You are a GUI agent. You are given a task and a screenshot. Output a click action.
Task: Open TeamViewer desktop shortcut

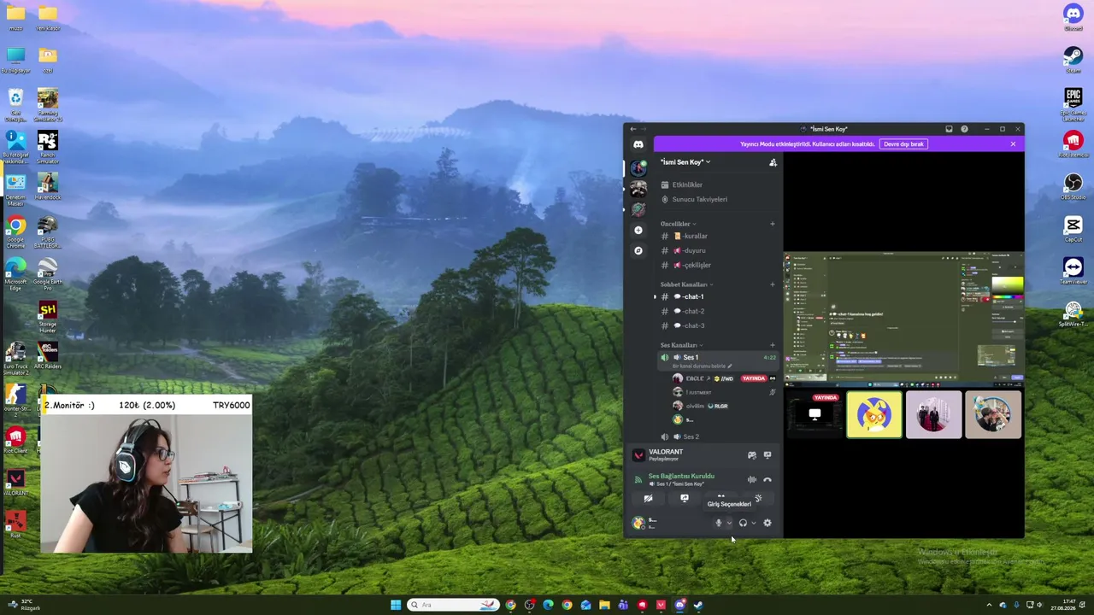(1073, 271)
